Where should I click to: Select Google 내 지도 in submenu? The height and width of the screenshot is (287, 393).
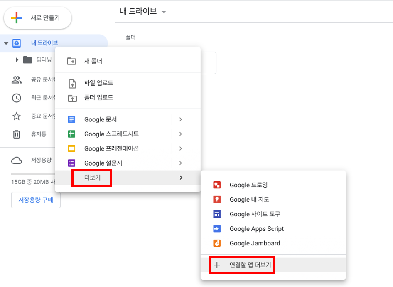[273, 200]
